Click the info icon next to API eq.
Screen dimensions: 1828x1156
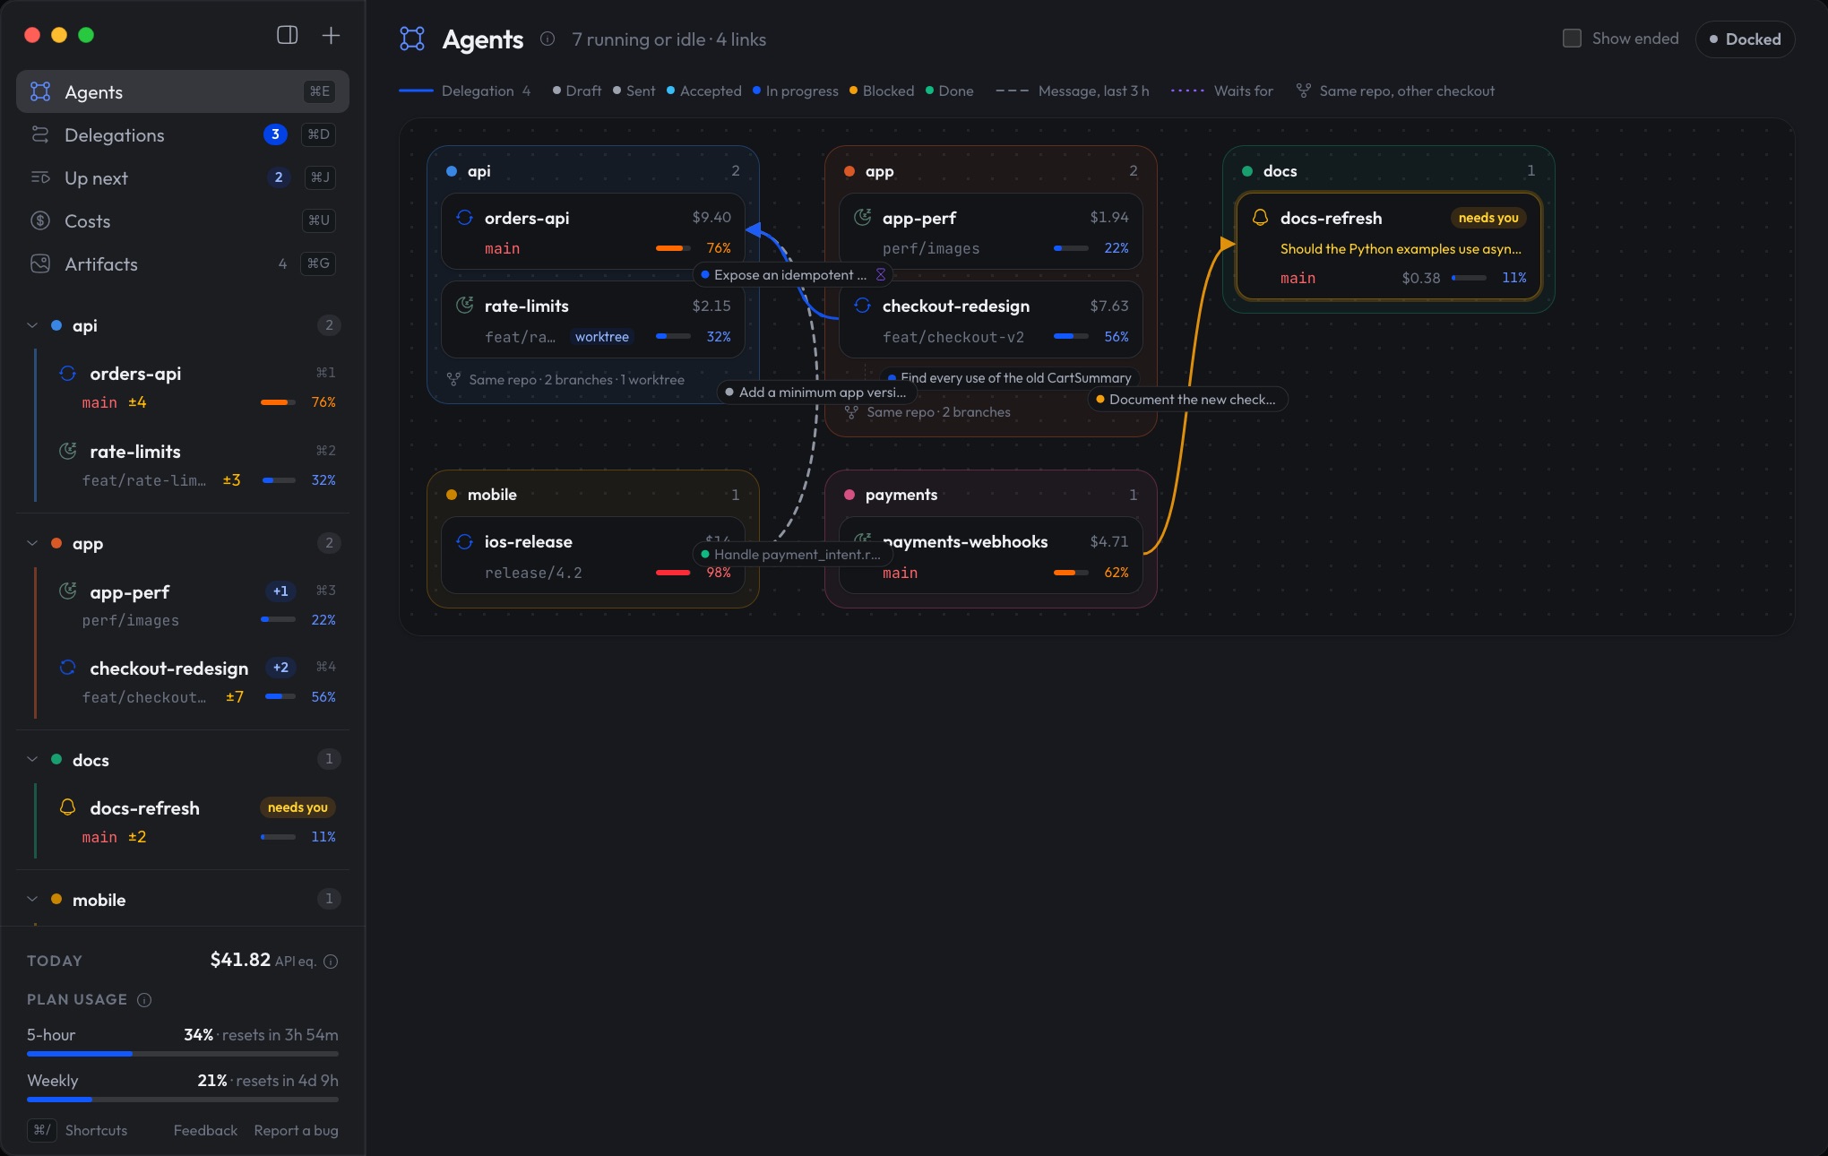click(x=331, y=962)
